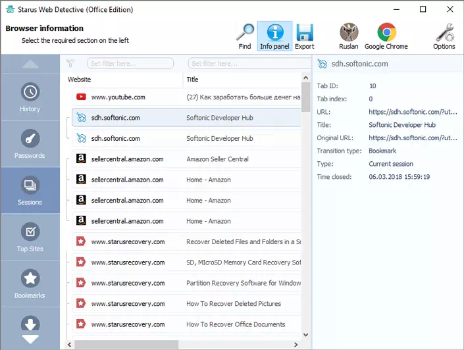Screen dimensions: 464x350
Task: Select the Sessions sidebar item
Action: 30,190
